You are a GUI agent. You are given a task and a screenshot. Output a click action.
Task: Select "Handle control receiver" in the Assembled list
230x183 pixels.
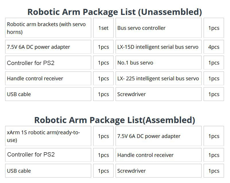coord(158,155)
